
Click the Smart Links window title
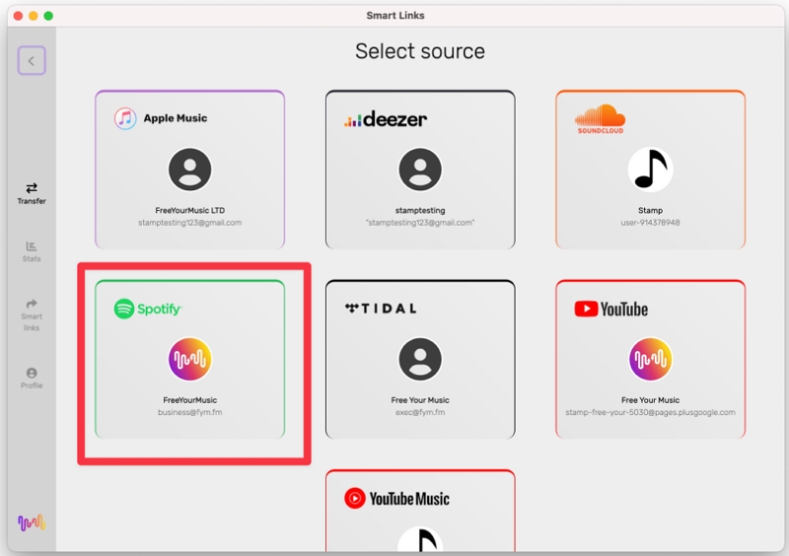(395, 16)
